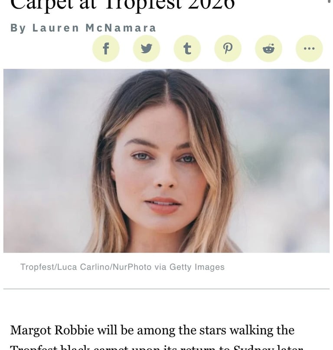The image size is (333, 350).
Task: Click the page scrollbar thumb
Action: coord(329,2)
